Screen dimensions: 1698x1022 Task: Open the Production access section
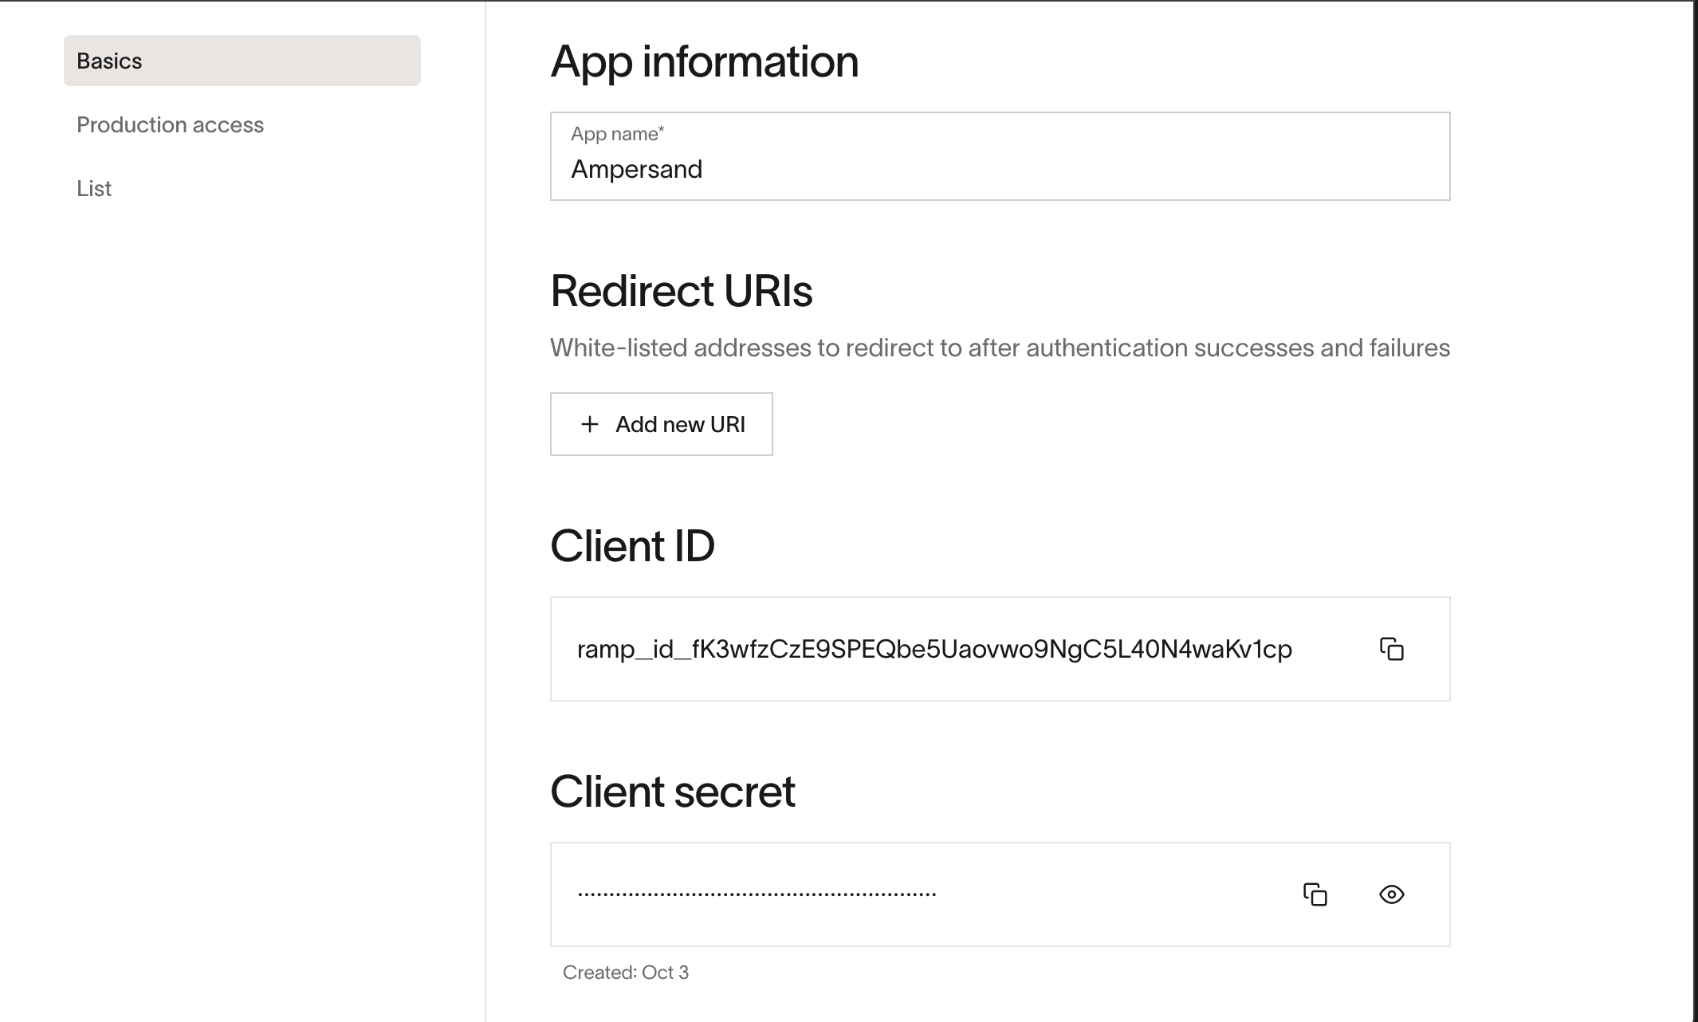click(x=170, y=124)
